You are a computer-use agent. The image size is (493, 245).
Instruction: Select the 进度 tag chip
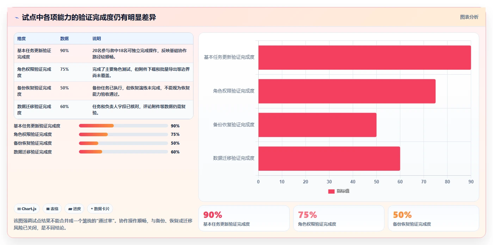(74, 209)
